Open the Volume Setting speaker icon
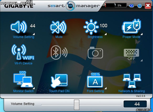The image size is (153, 112). 19,27
